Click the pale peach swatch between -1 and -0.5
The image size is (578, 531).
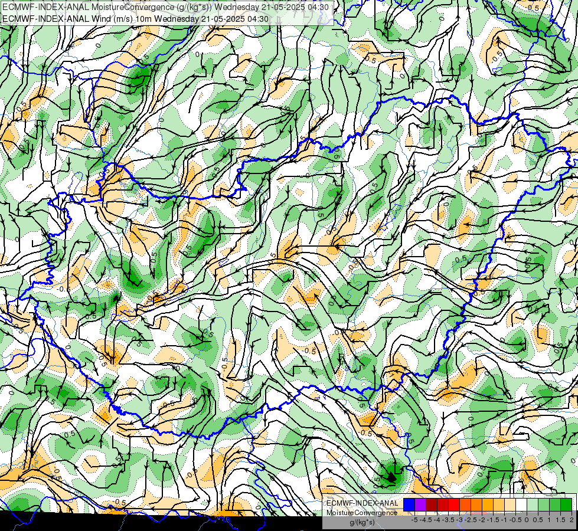tap(510, 505)
